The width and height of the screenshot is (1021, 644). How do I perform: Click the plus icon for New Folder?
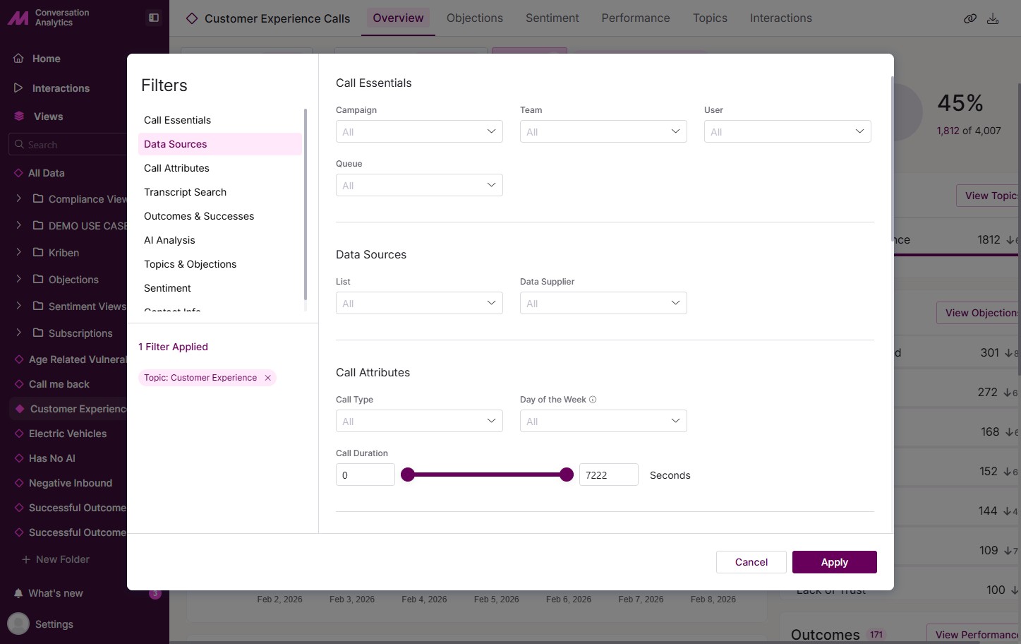pyautogui.click(x=26, y=559)
